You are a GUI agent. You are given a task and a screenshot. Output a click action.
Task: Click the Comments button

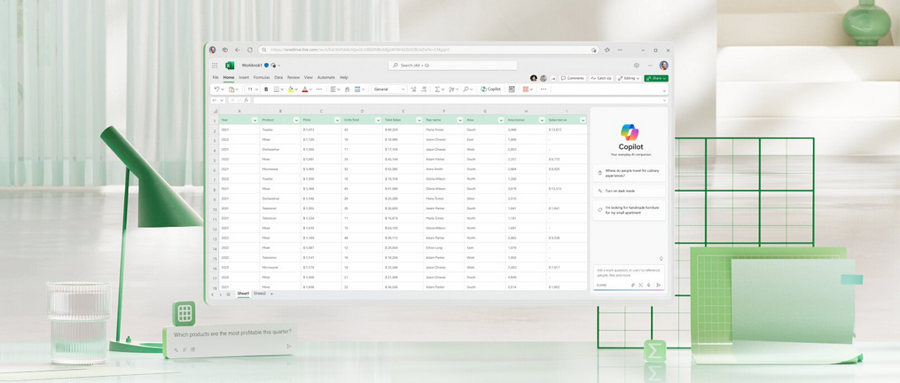573,78
